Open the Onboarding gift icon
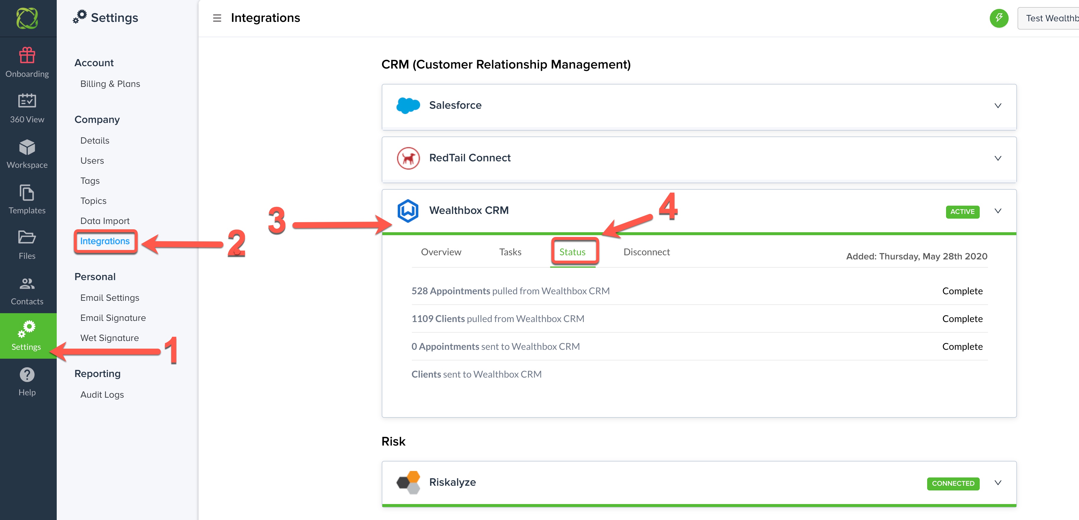 (x=27, y=55)
